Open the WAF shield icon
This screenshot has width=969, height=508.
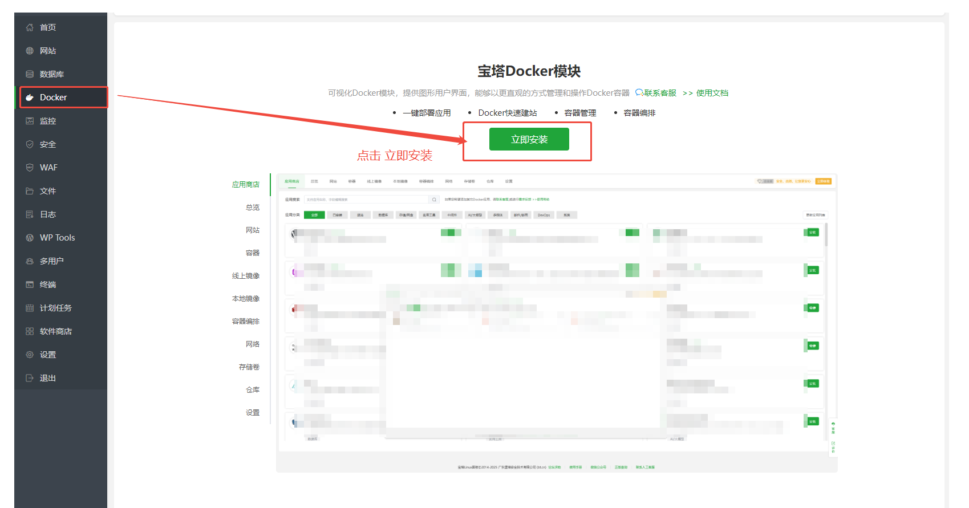[x=30, y=168]
